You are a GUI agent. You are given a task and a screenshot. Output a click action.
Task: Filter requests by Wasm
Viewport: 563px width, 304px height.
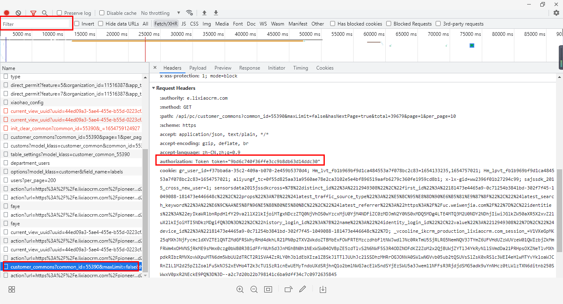pos(277,24)
